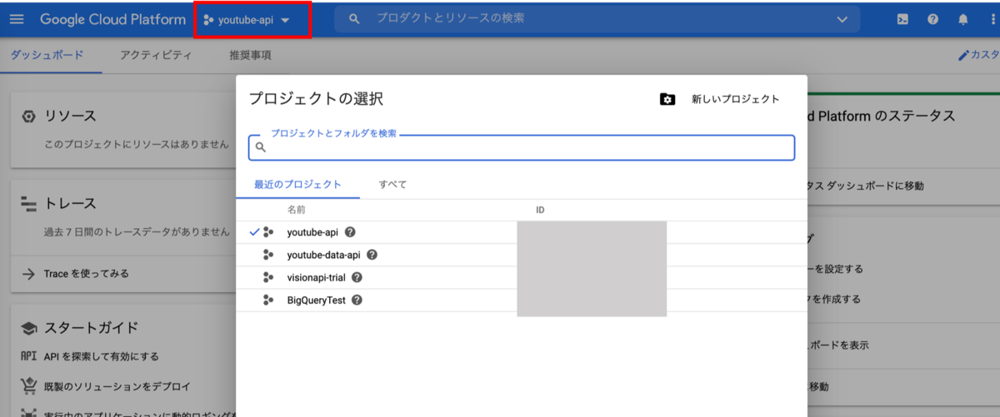The width and height of the screenshot is (1000, 417).
Task: Switch to the 推奨事項 tab
Action: pyautogui.click(x=250, y=56)
